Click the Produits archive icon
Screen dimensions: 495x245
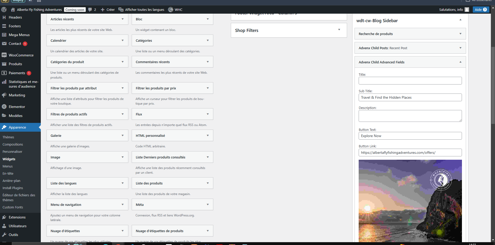click(x=4, y=64)
